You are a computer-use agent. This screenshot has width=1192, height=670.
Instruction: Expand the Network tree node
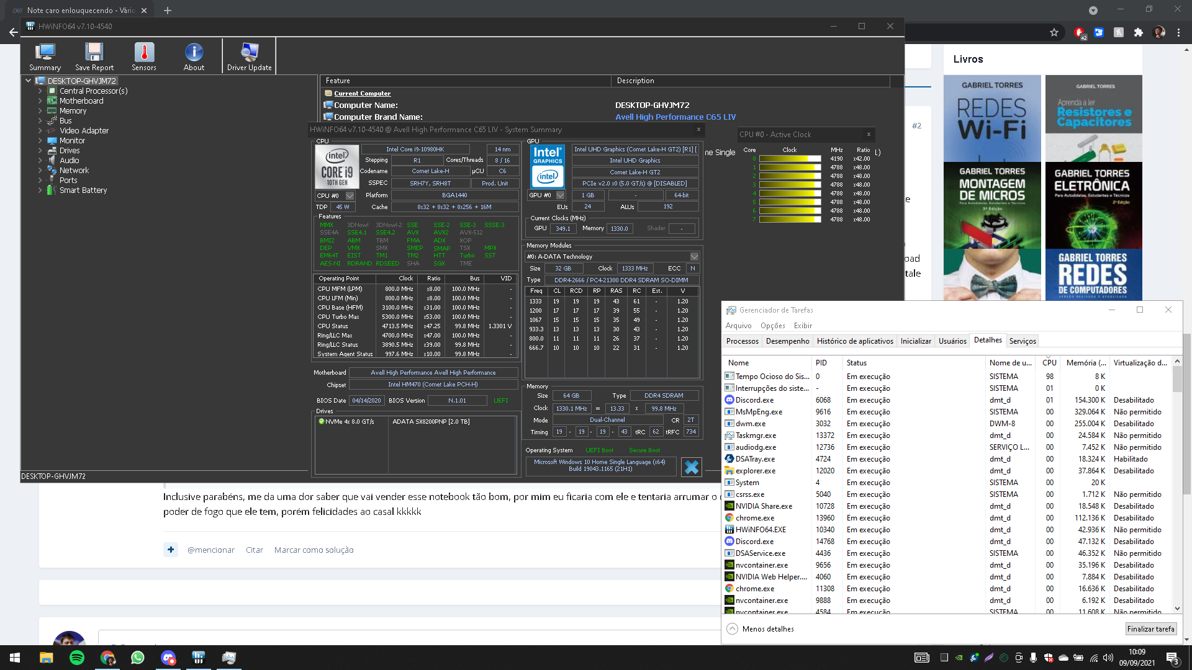pyautogui.click(x=40, y=170)
